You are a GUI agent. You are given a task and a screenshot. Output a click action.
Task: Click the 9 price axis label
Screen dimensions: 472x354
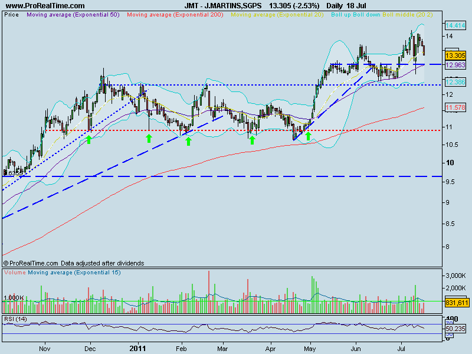[448, 202]
